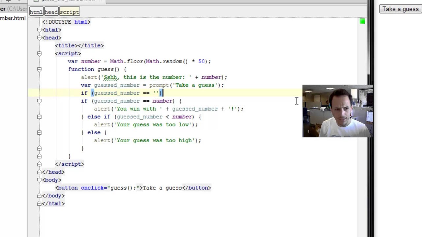This screenshot has height=237, width=422.
Task: Fold the function guess() block
Action: coord(39,69)
